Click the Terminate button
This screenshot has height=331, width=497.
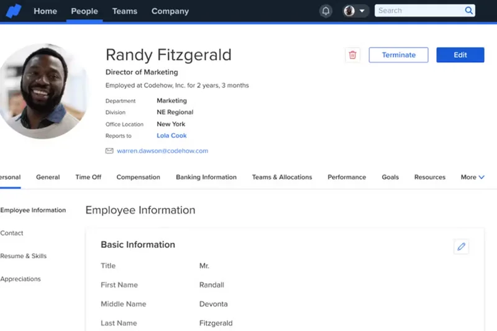(x=398, y=55)
